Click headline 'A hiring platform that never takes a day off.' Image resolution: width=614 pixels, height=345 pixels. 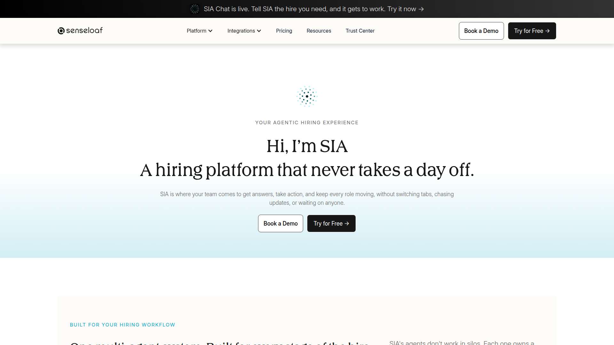[307, 170]
